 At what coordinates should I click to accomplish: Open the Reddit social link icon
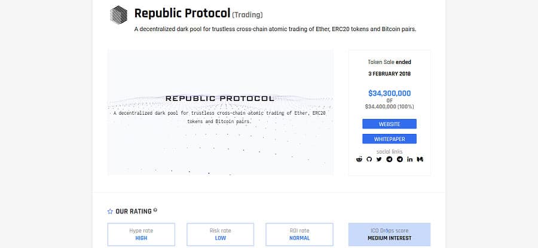click(x=359, y=160)
